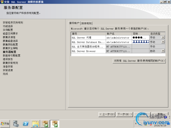Launch PowerShell from the taskbar
171x128 pixels.
26,124
